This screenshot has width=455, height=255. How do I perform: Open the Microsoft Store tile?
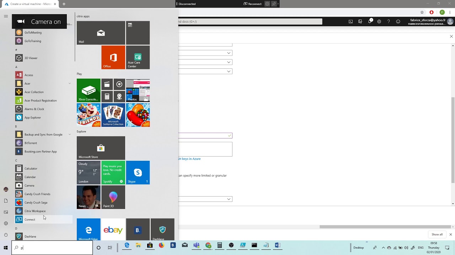[101, 148]
